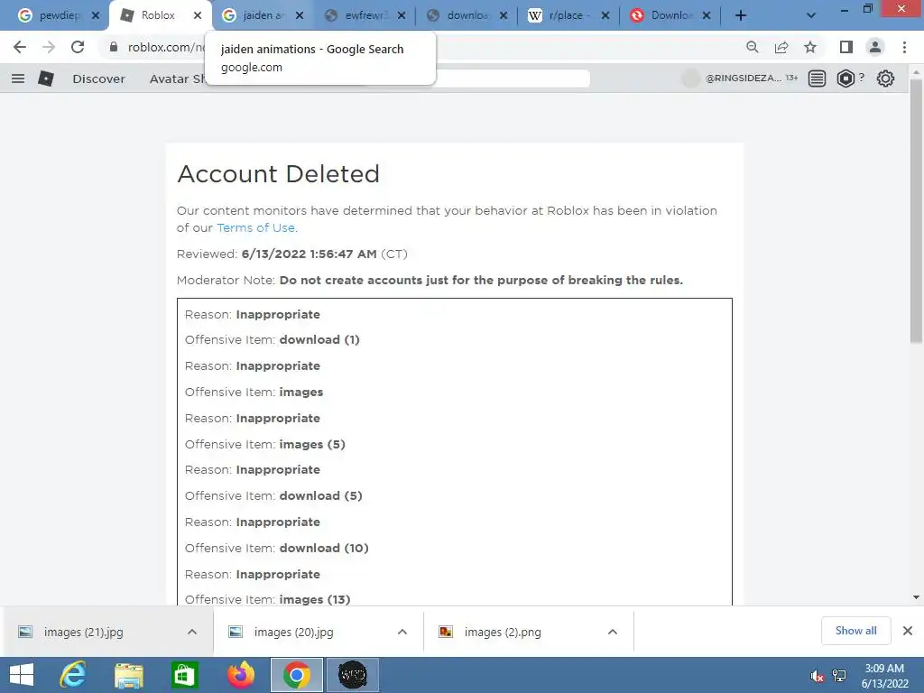Open the black round taskbar app
Viewport: 924px width, 693px height.
pyautogui.click(x=353, y=675)
